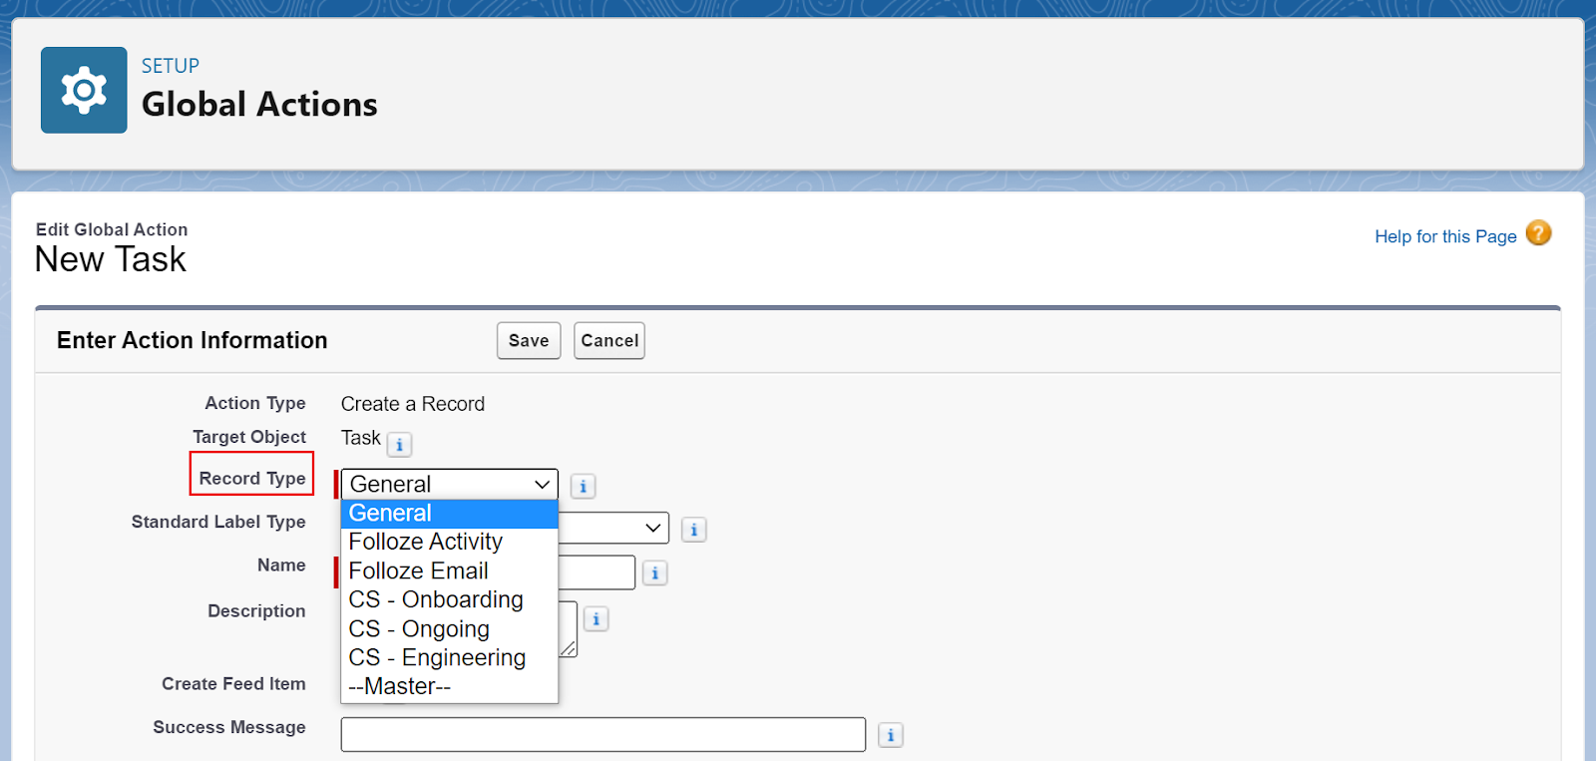Choose the --Master-- record type
1596x761 pixels.
(x=397, y=686)
